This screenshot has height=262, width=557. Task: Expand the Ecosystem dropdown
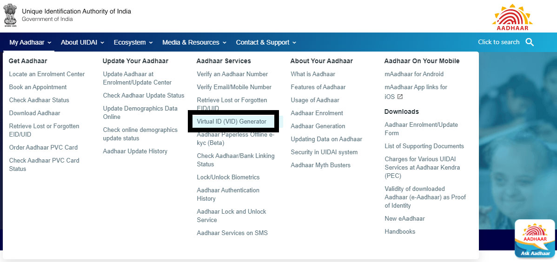pos(133,42)
